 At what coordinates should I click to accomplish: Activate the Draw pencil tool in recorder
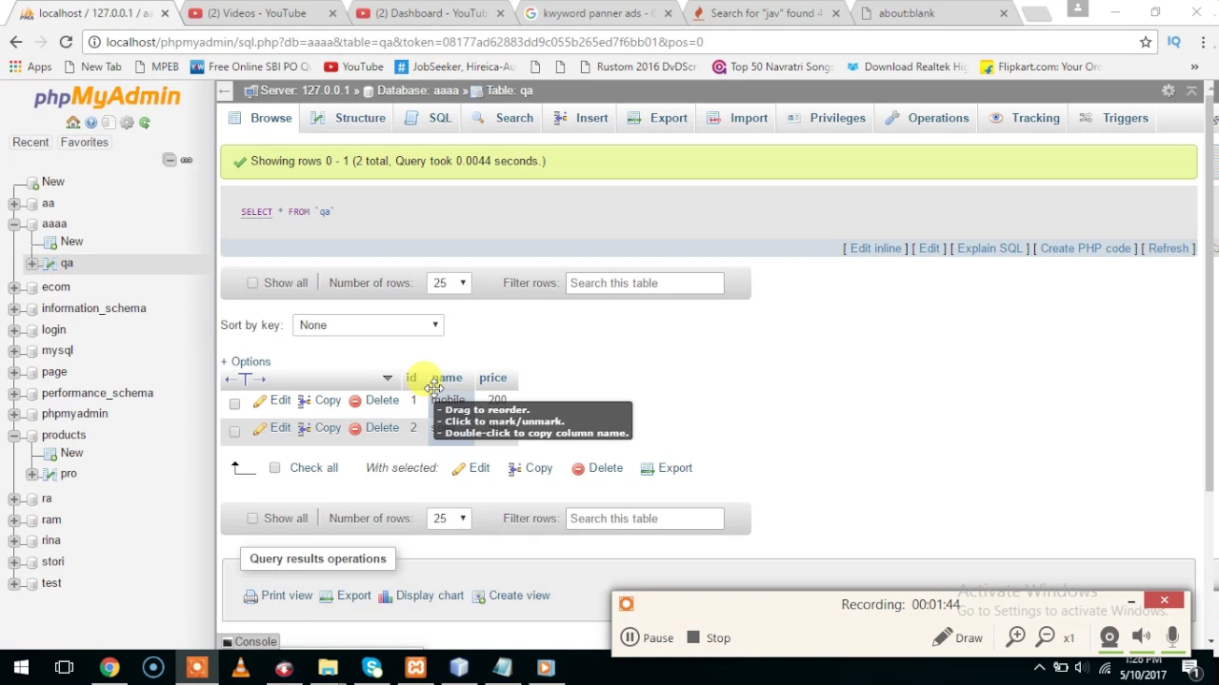[958, 638]
